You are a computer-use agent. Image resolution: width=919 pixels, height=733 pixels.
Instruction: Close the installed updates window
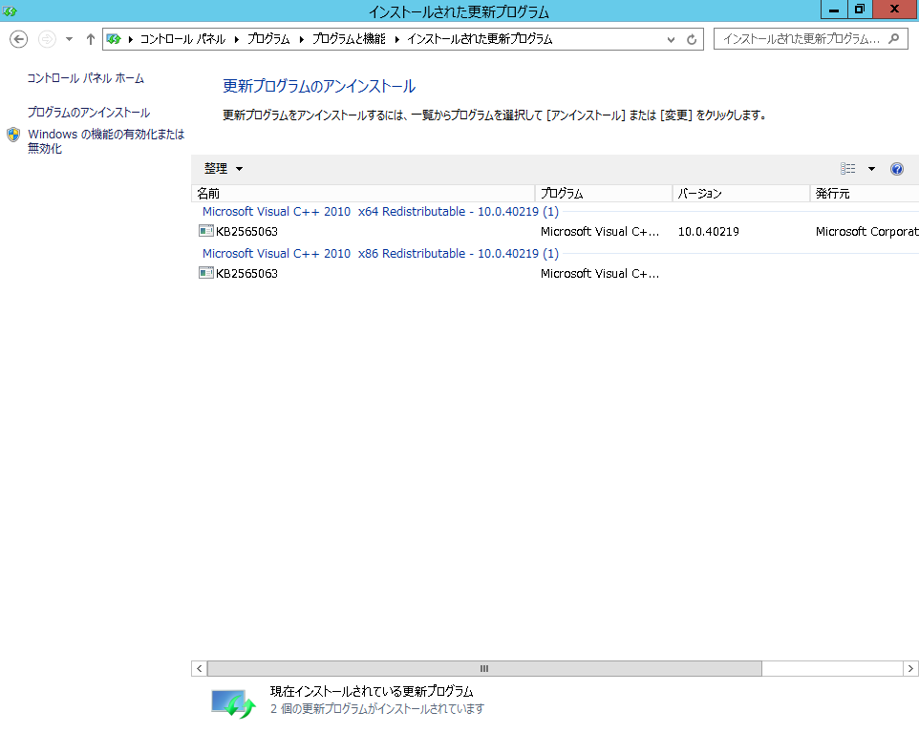coord(895,10)
